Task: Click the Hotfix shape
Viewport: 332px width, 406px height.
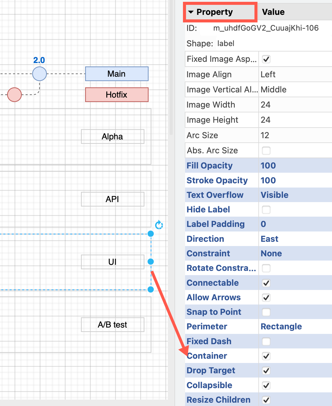Action: [117, 95]
